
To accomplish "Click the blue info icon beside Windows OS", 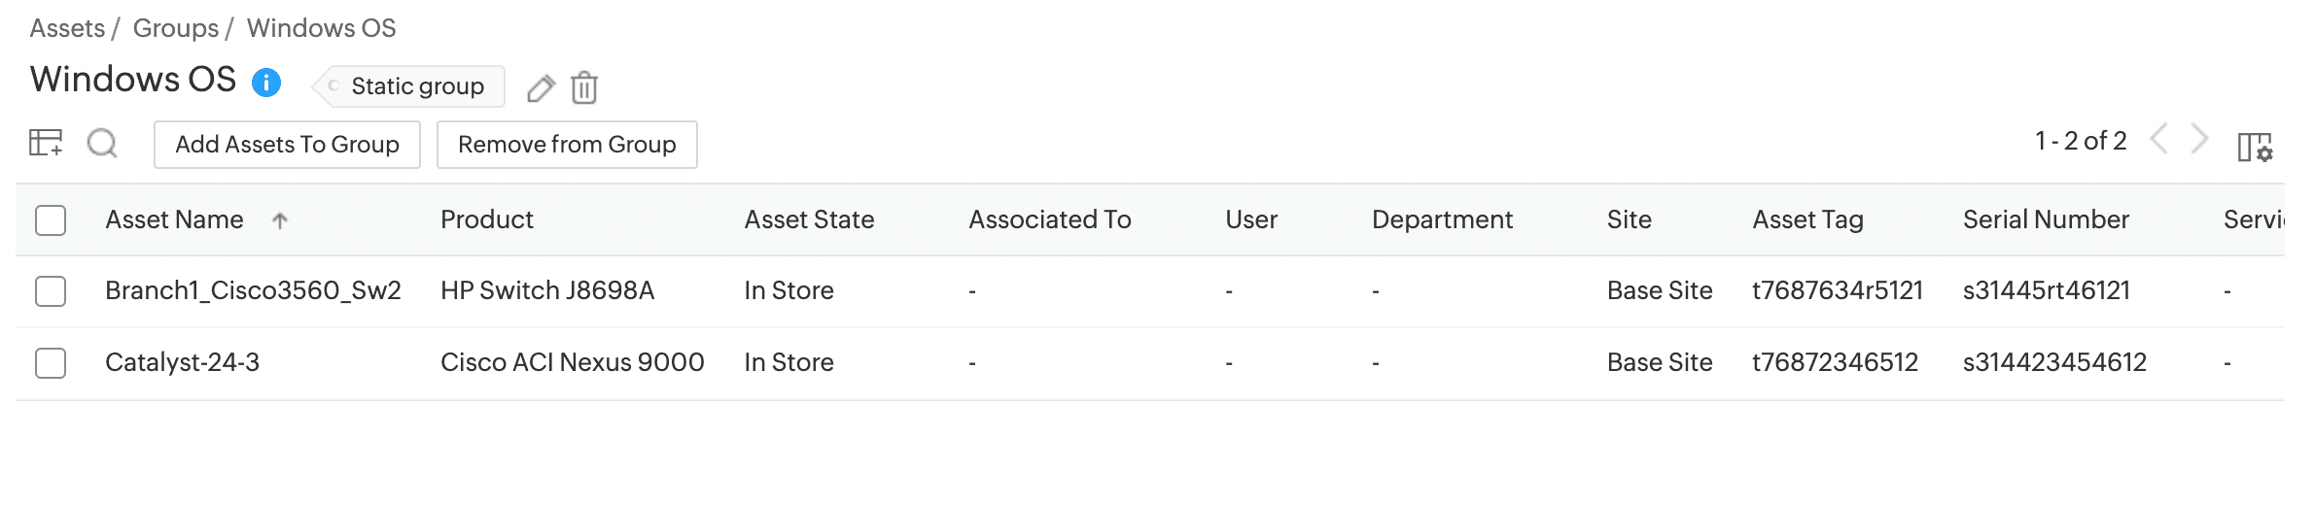I will point(266,83).
